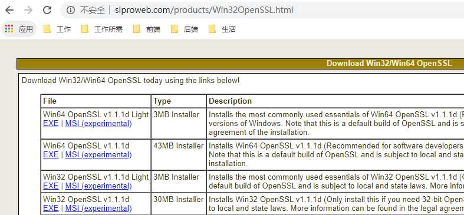The height and width of the screenshot is (215, 464).
Task: Click the intro sentence 'Download Win32/Win64 OpenSSL today'
Action: 92,81
